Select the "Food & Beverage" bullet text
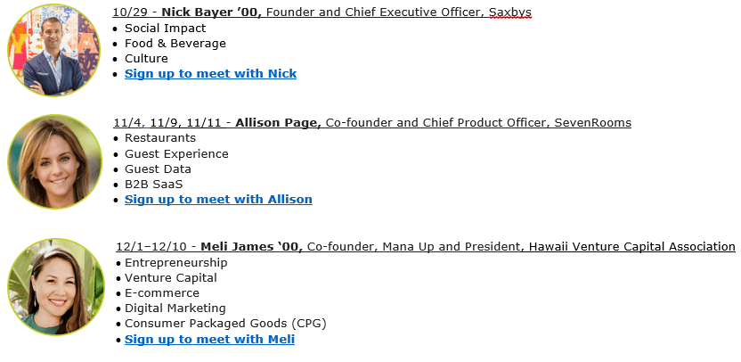741x362 pixels. pyautogui.click(x=175, y=43)
